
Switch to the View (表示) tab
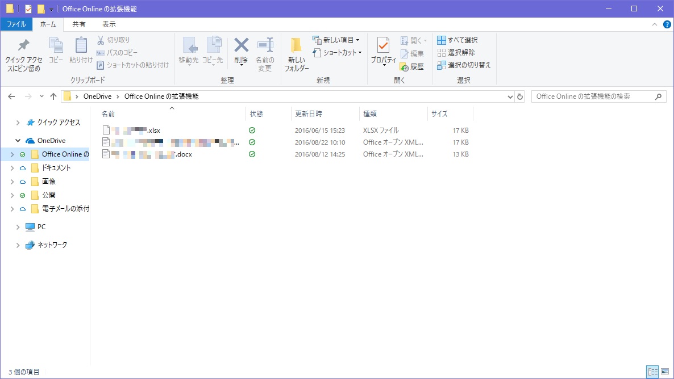click(109, 24)
